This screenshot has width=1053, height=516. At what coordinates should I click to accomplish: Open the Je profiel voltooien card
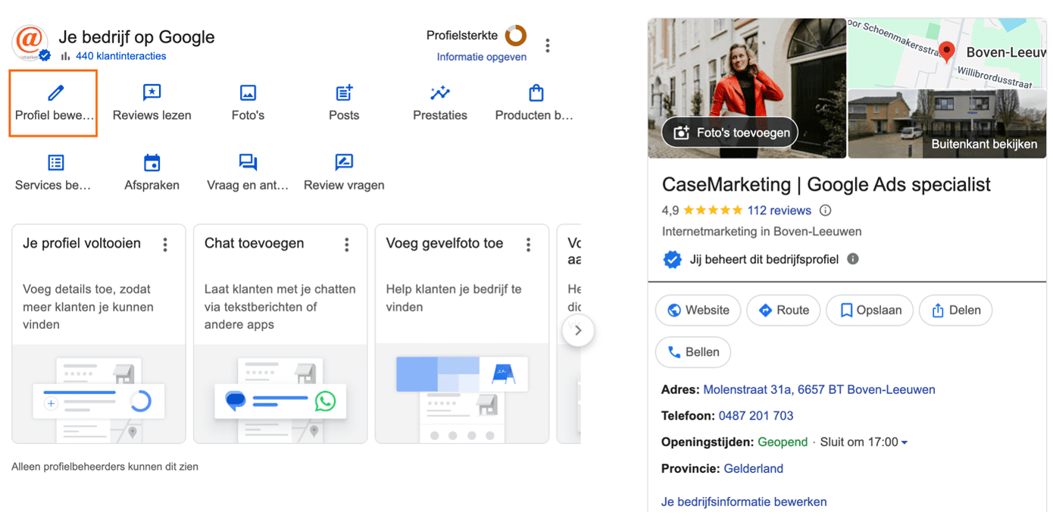click(98, 333)
